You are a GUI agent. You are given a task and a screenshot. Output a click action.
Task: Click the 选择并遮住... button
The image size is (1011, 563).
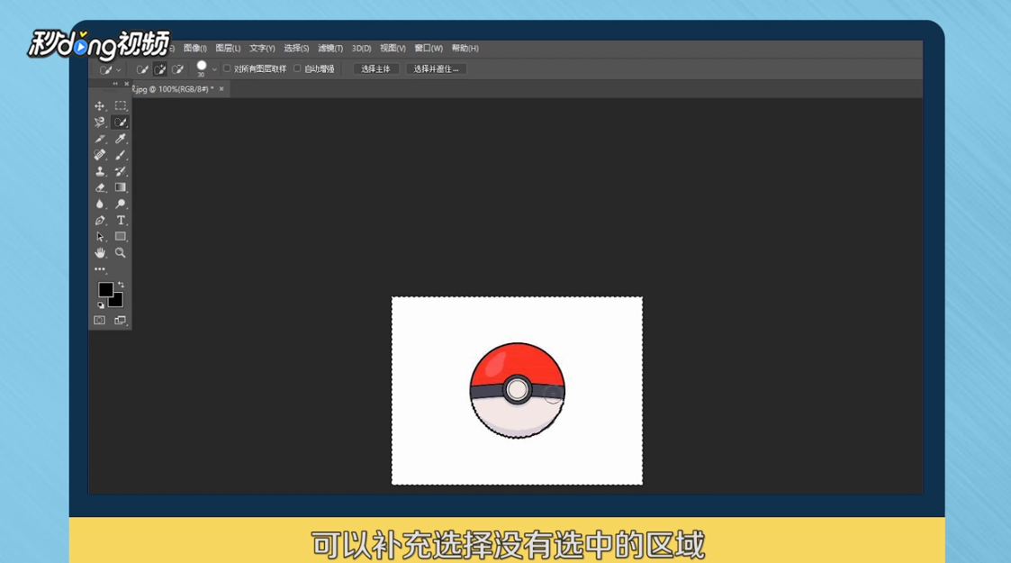(x=436, y=69)
